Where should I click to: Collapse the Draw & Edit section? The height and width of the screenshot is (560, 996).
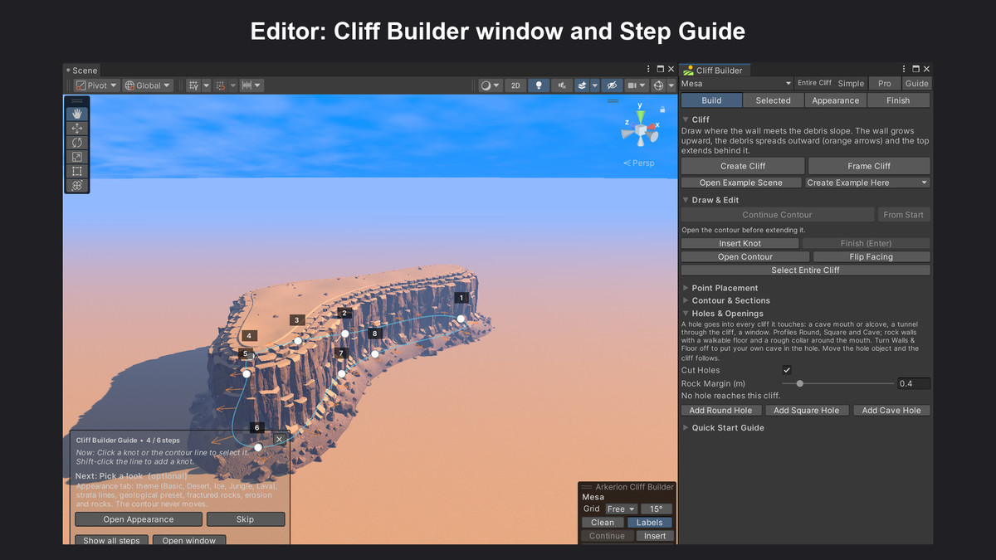pyautogui.click(x=686, y=200)
